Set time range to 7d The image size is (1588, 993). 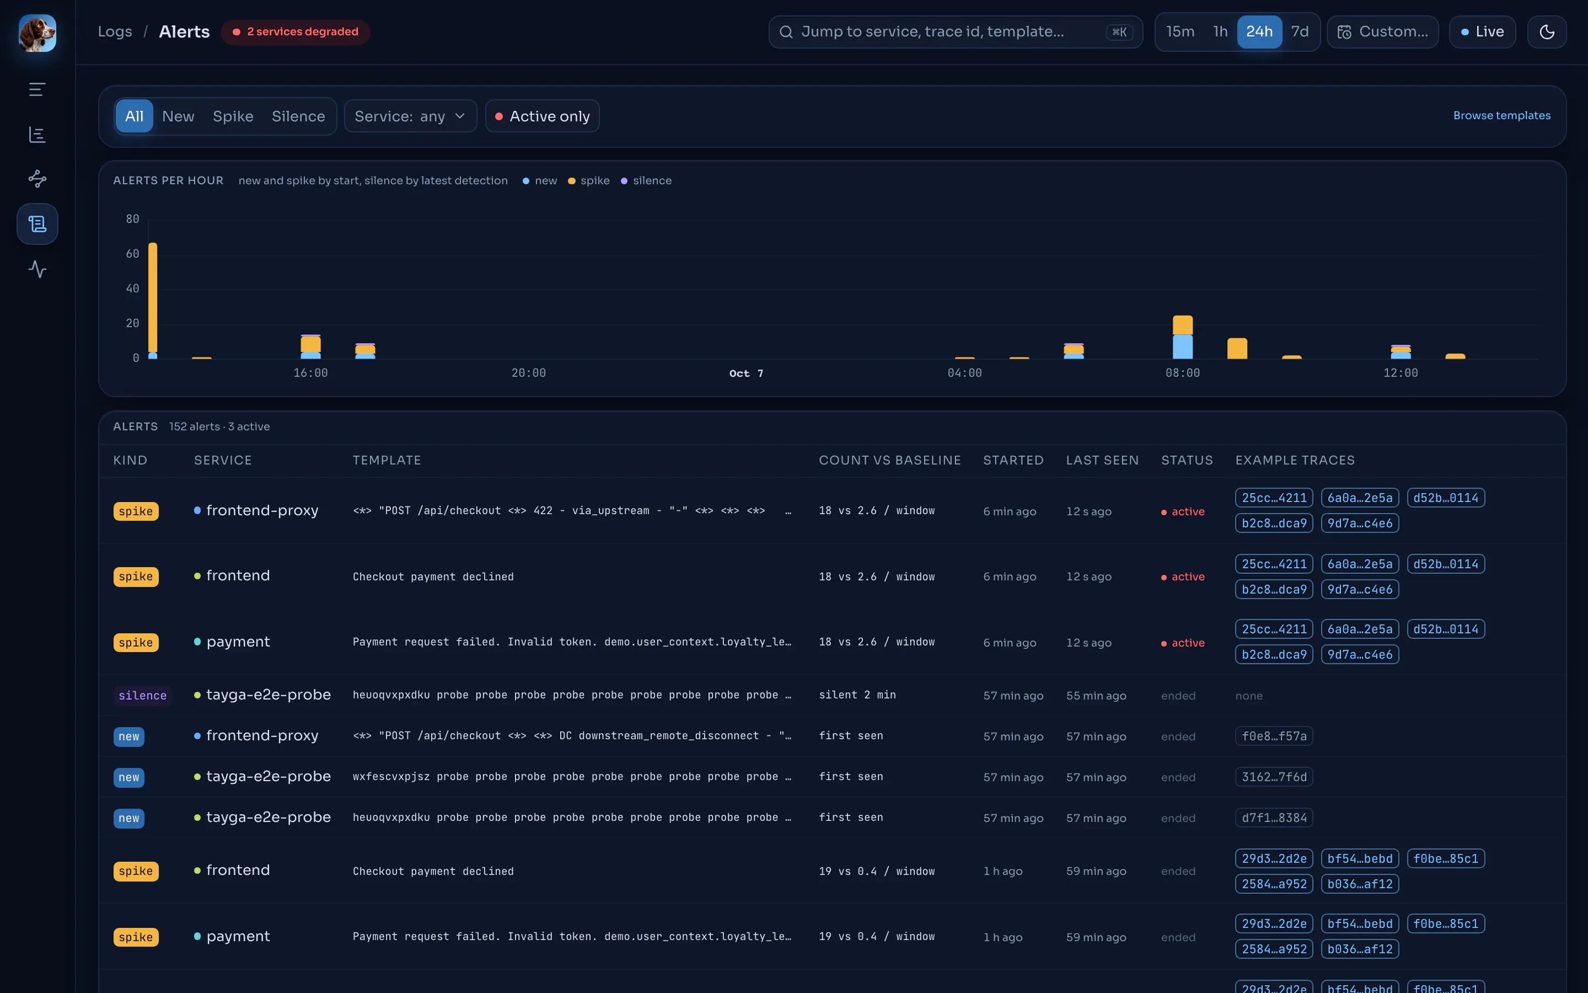click(x=1299, y=32)
